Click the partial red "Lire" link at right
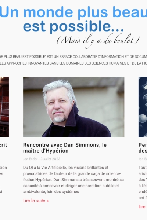Image resolution: width=147 pixels, height=220 pixels. pos(142,207)
